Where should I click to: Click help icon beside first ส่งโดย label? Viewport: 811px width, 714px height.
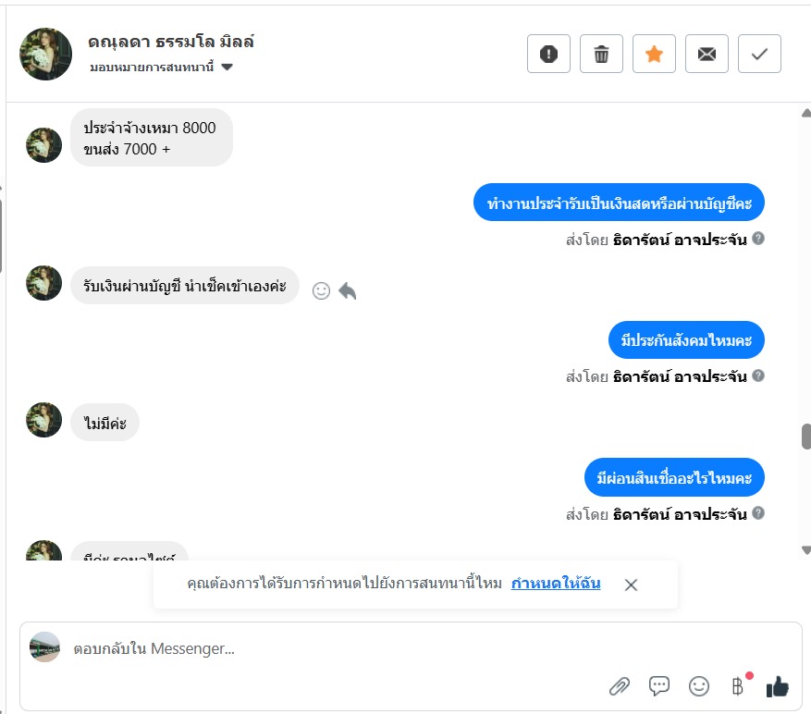click(x=758, y=239)
